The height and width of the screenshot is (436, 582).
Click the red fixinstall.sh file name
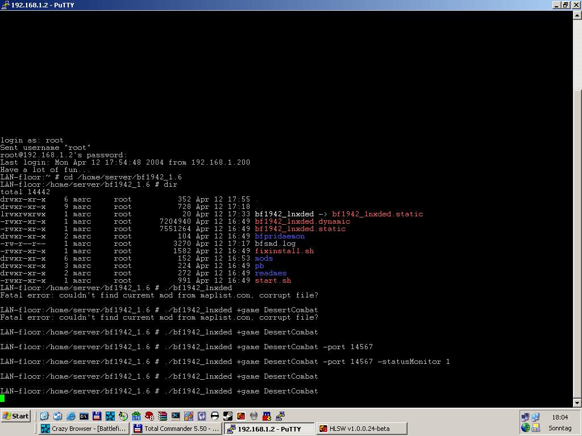pyautogui.click(x=284, y=251)
